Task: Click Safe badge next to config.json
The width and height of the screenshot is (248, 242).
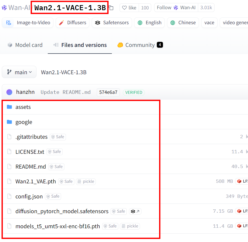Action: point(53,196)
